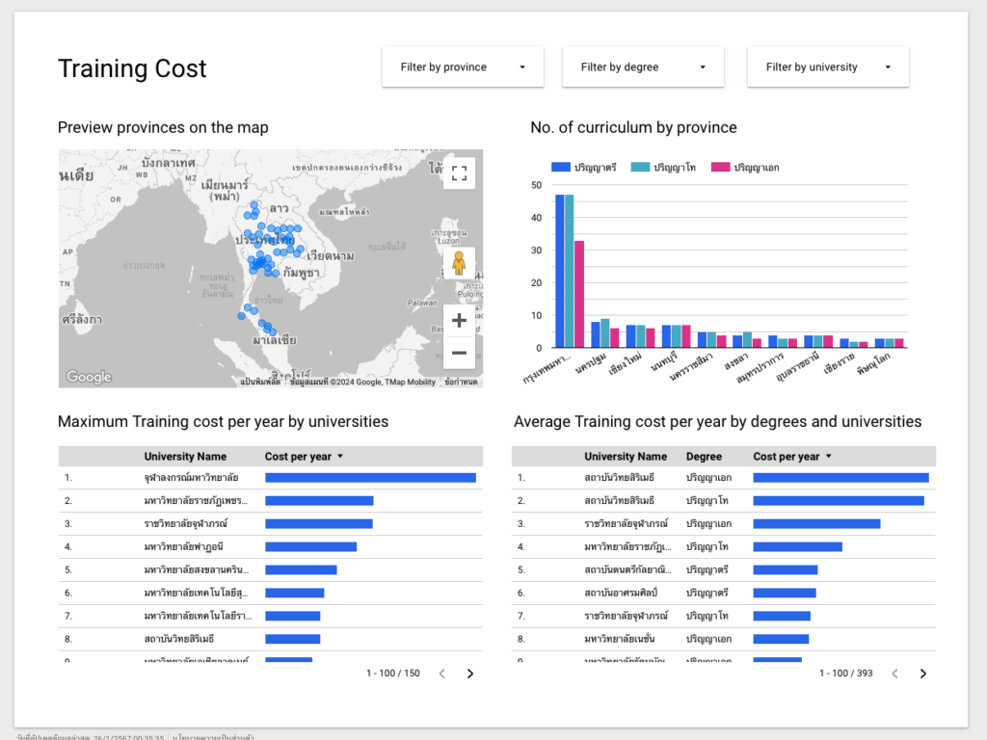987x740 pixels.
Task: Select the จุฬาลงกรณ์มหาวิทยาลัย row in the table
Action: click(x=191, y=477)
